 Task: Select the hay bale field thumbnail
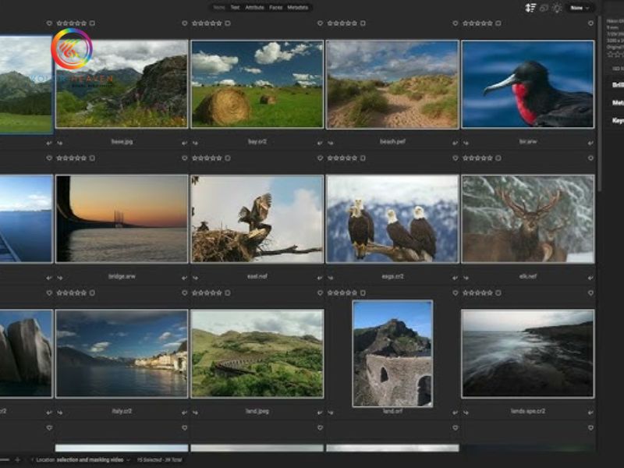point(257,84)
